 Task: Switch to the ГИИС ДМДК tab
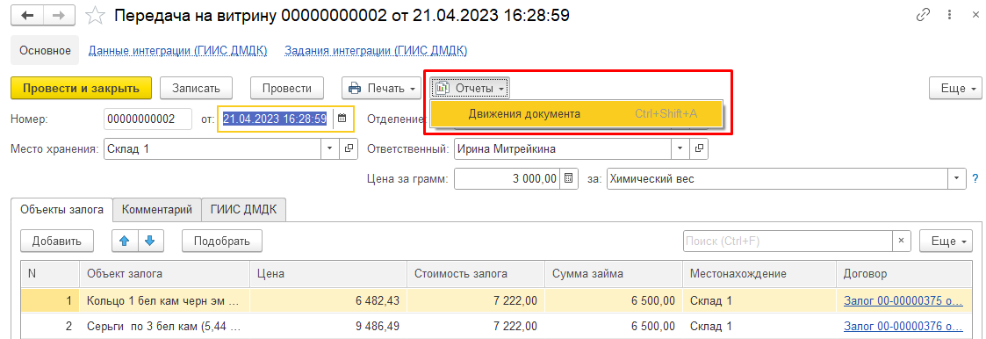coord(244,210)
